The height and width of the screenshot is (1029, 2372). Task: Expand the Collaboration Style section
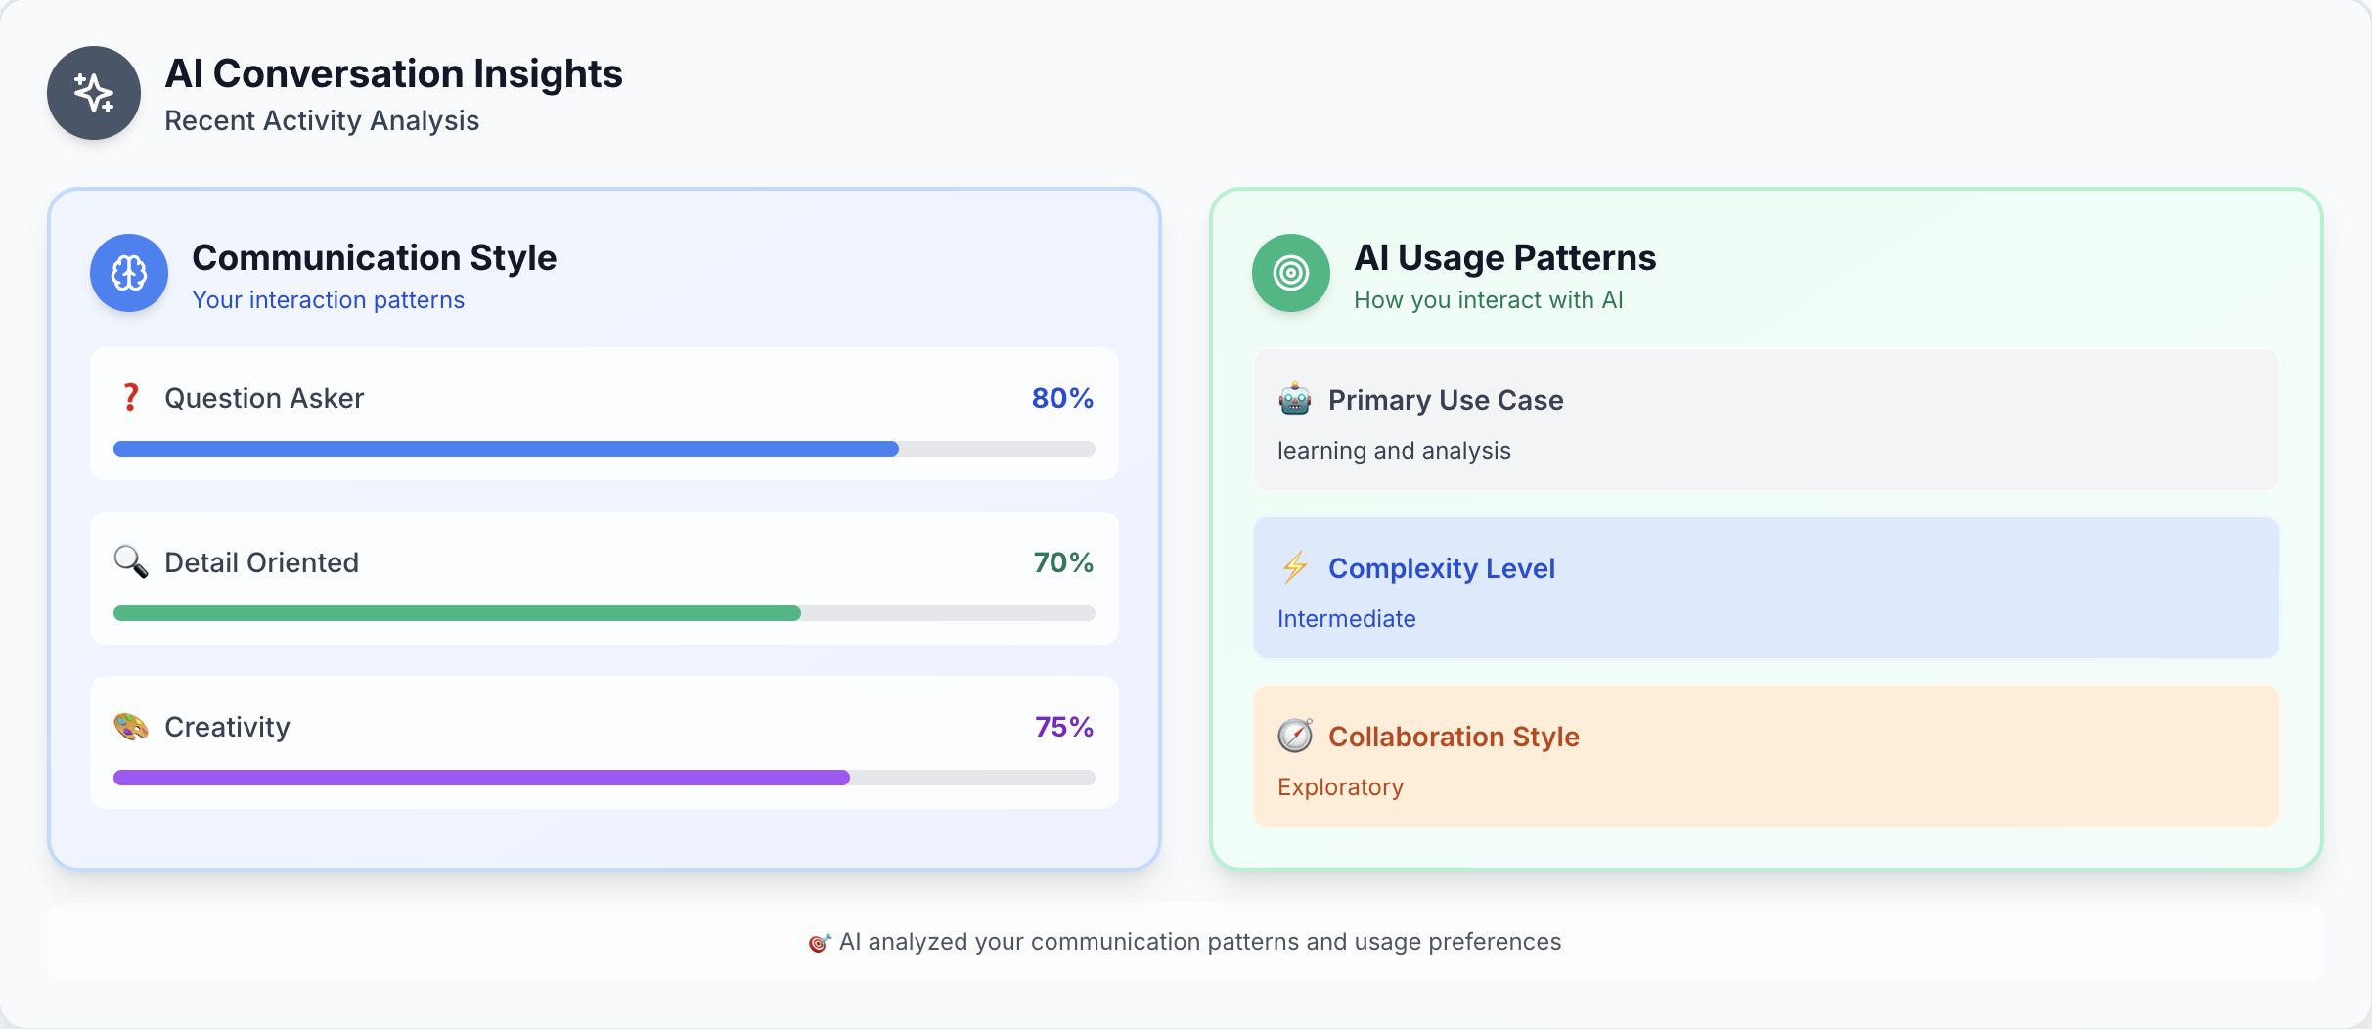1764,756
